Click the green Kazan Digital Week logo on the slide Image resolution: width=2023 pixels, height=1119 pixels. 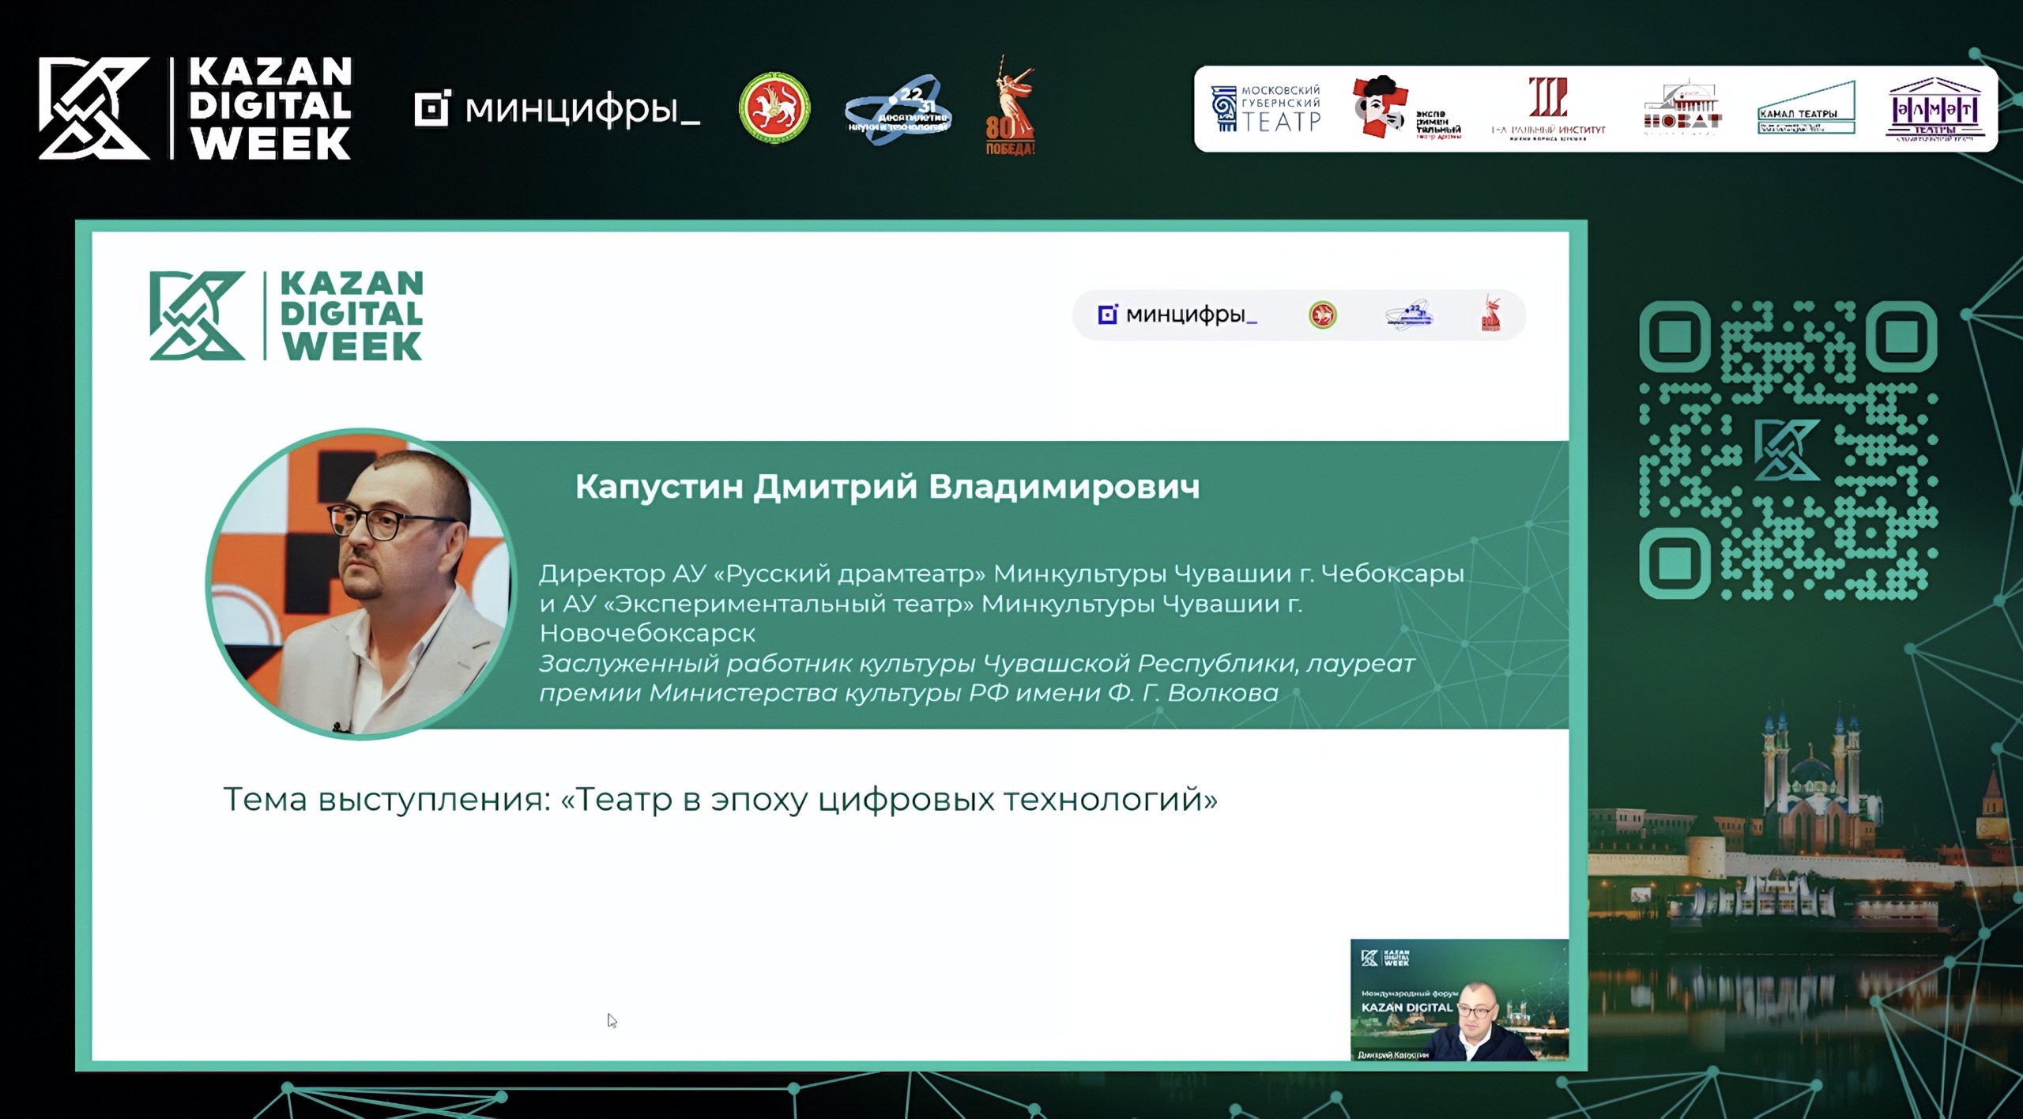(x=287, y=316)
